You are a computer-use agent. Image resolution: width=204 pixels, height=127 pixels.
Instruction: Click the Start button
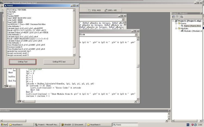pyautogui.click(x=4, y=125)
